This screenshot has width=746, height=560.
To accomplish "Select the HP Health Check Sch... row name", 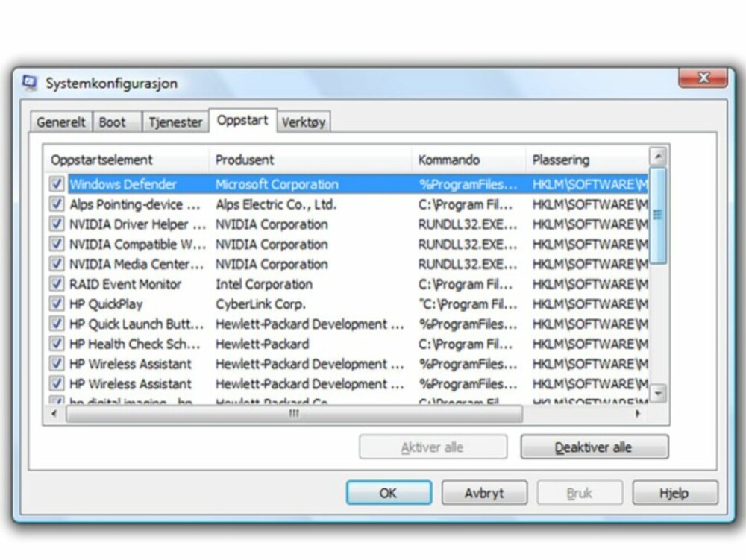I will [x=135, y=344].
